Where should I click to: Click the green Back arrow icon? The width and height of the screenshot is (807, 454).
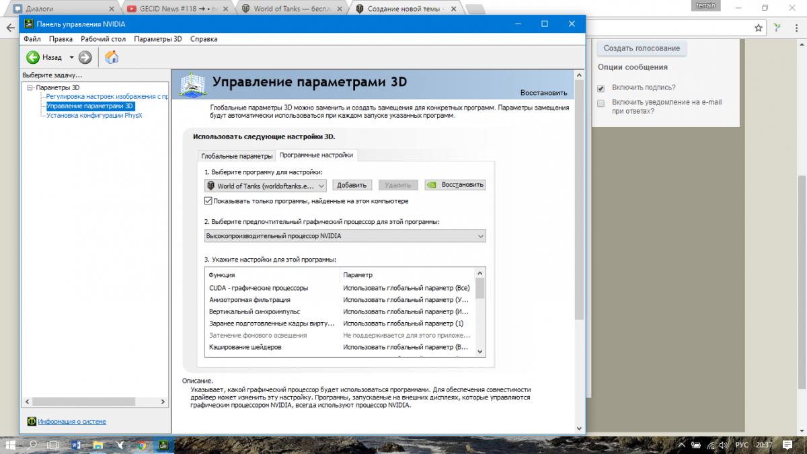[x=33, y=57]
